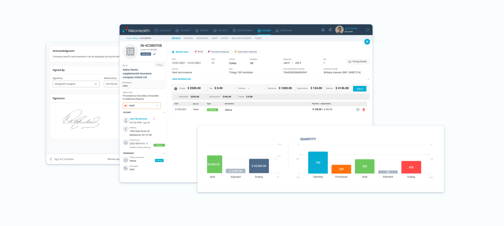Image resolution: width=504 pixels, height=226 pixels.
Task: Go to Home breadcrumb link
Action: tap(129, 38)
